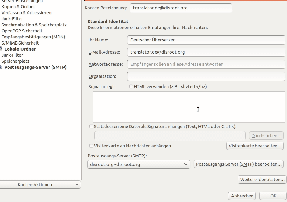The image size is (287, 202).
Task: Open the Konten-Aktionen dropdown
Action: tap(40, 184)
